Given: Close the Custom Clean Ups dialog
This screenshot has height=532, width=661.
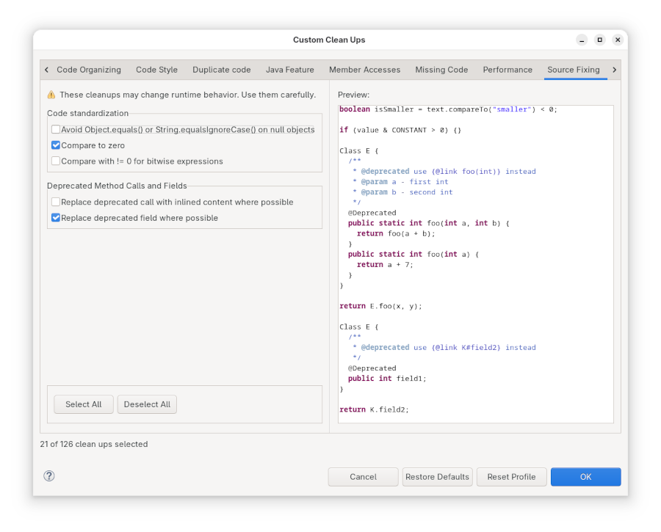Looking at the screenshot, I should (x=618, y=40).
